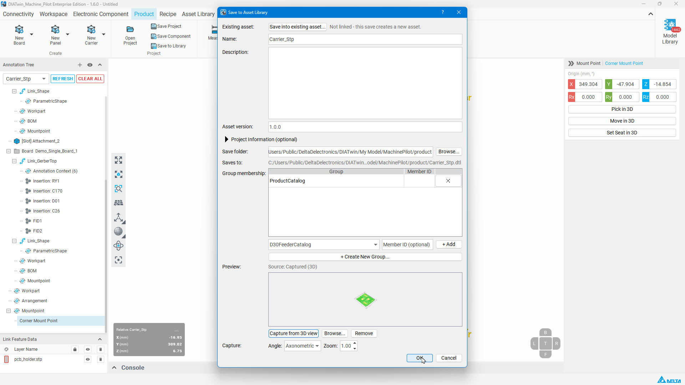
Task: Click the orbit-around-object icon
Action: pos(118,246)
